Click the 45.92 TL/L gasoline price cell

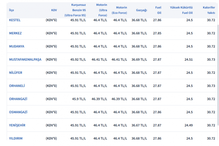coord(78,59)
